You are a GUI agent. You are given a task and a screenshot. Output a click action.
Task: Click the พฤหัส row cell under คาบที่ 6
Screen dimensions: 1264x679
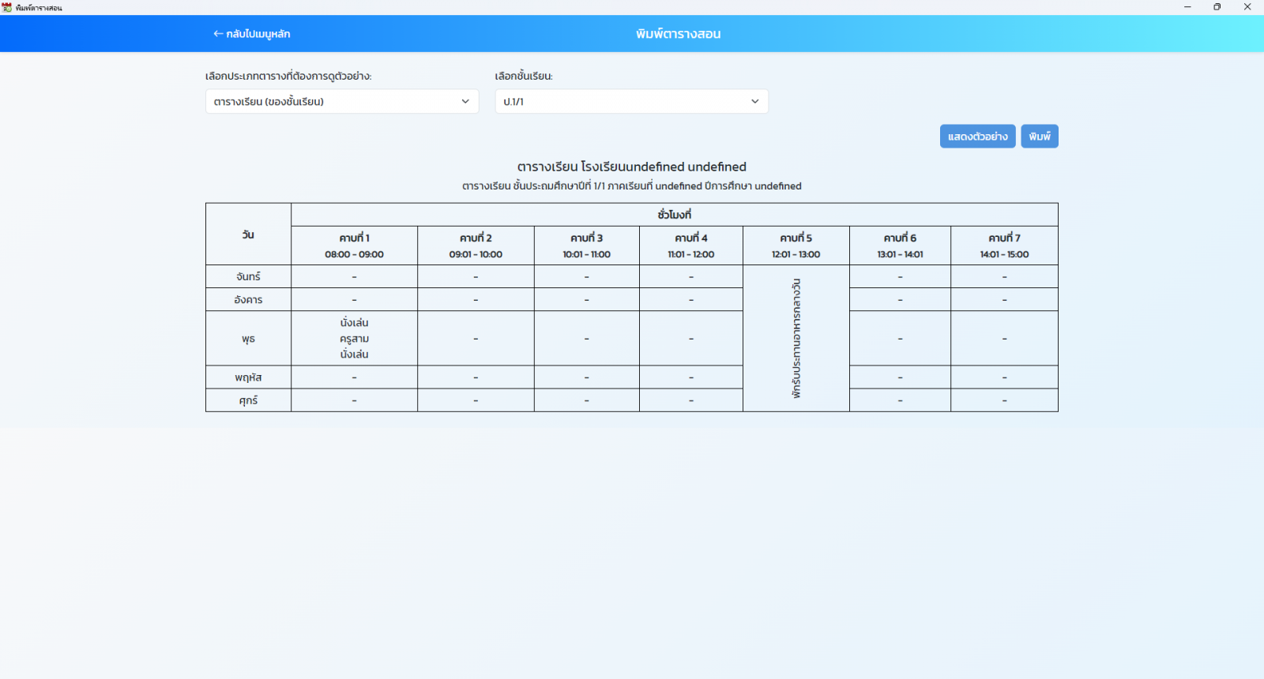click(x=901, y=377)
